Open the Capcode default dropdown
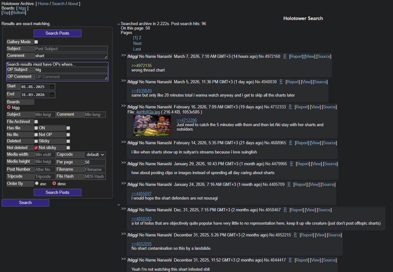Screen dimensions: 393x272 click(x=95, y=155)
